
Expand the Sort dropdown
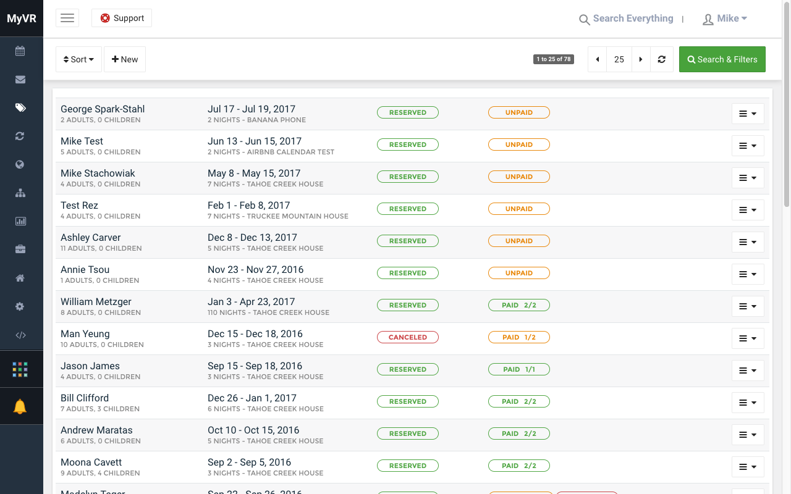[78, 59]
